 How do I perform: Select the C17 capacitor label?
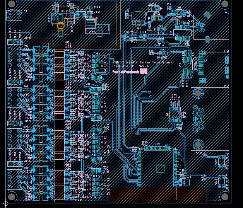[49, 18]
